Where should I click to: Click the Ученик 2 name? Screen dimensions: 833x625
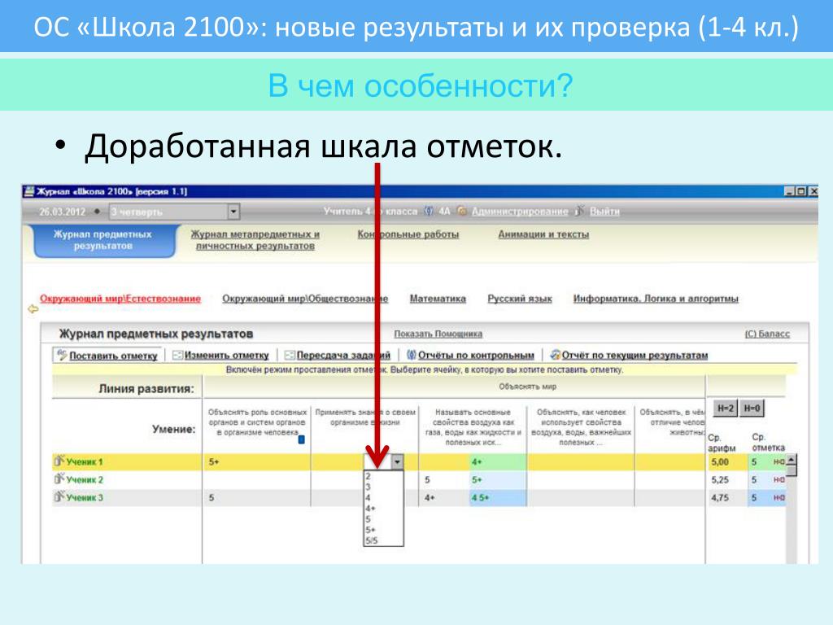tap(85, 480)
